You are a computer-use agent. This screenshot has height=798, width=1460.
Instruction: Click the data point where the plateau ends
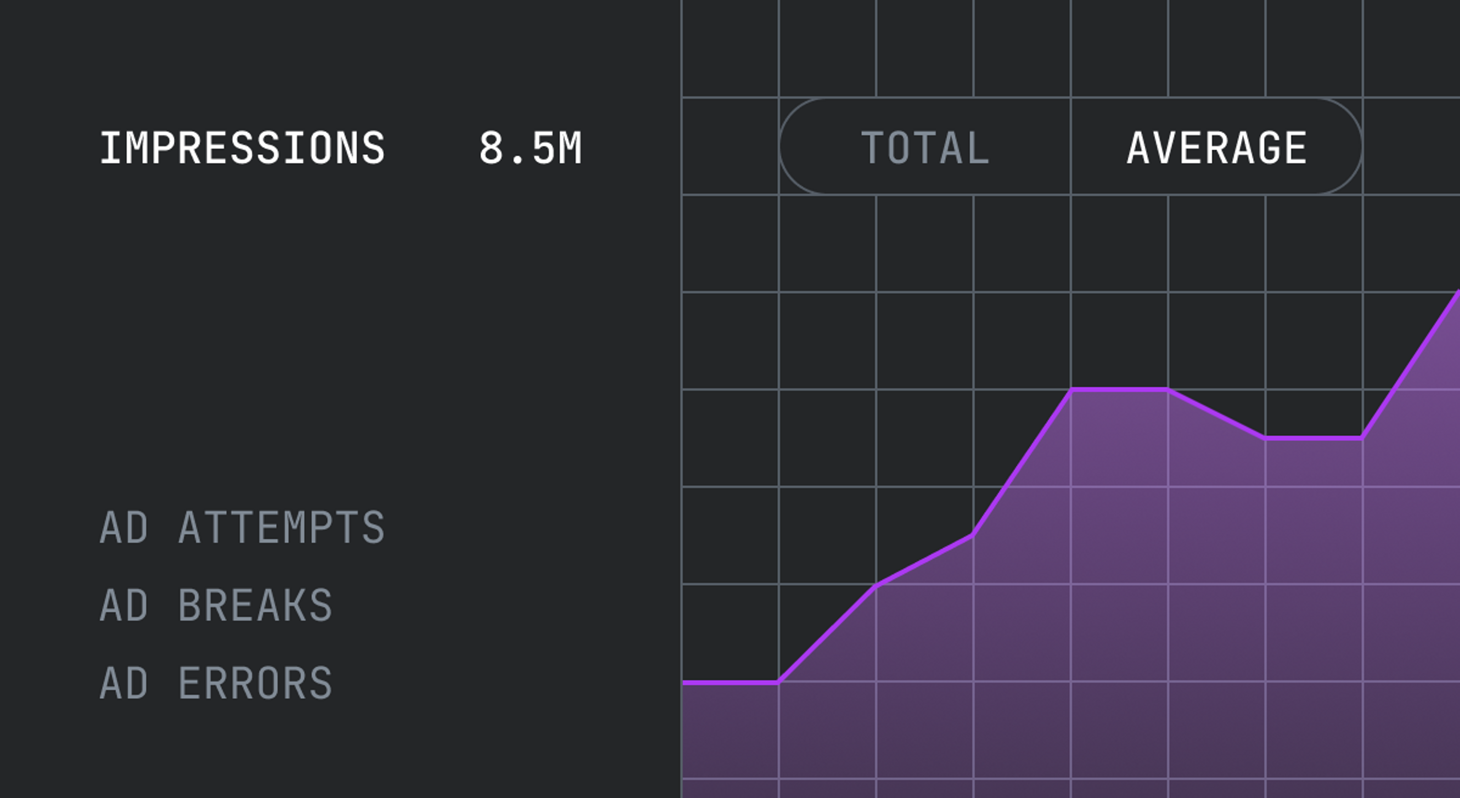[1168, 390]
